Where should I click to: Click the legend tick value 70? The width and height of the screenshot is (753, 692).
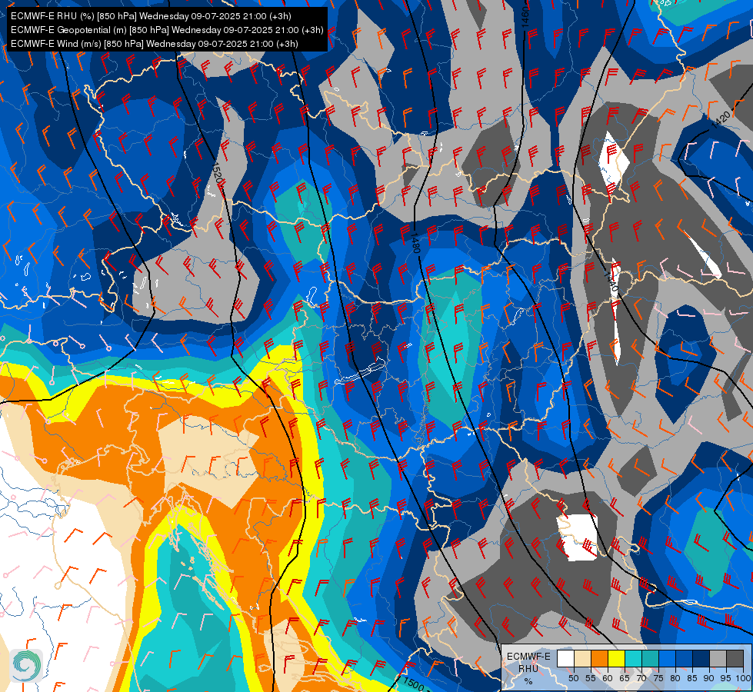click(x=641, y=678)
